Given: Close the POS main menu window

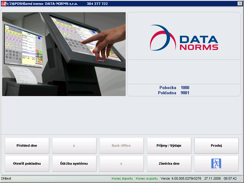Looking at the screenshot, I should click(240, 4).
